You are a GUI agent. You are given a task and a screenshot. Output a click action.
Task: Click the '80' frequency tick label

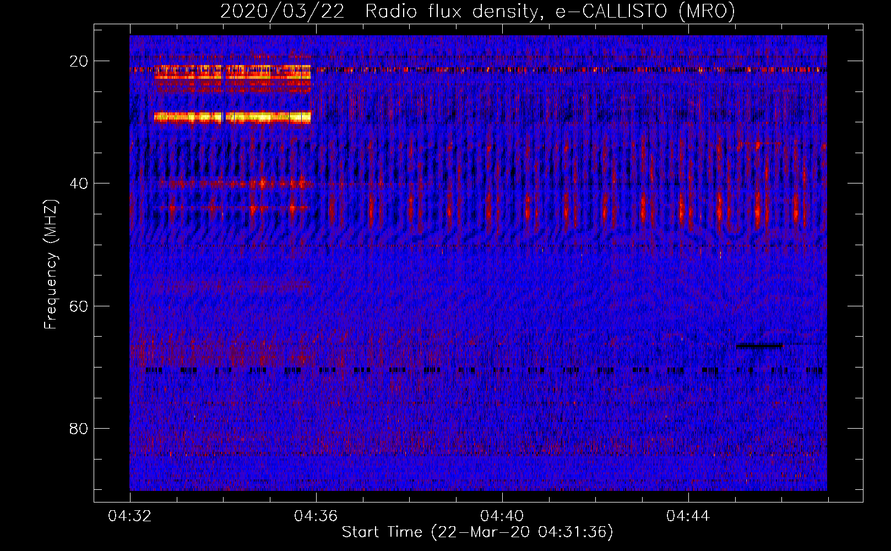pos(79,428)
